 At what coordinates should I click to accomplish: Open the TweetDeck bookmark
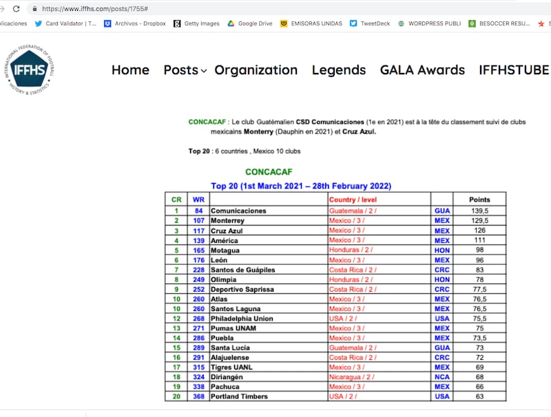pyautogui.click(x=370, y=23)
